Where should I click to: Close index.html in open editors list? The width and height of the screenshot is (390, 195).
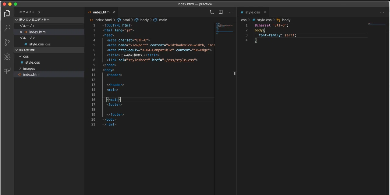21,32
